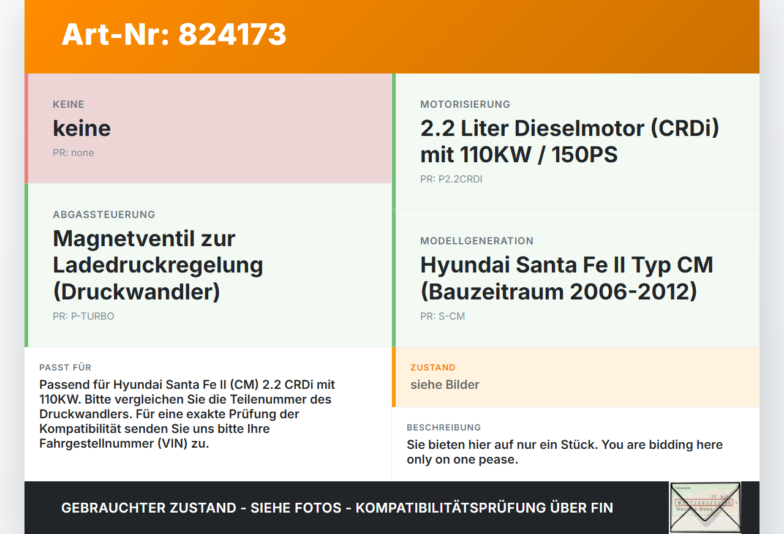Click the "siehe Bilder" condition text
The height and width of the screenshot is (534, 784).
tap(445, 385)
